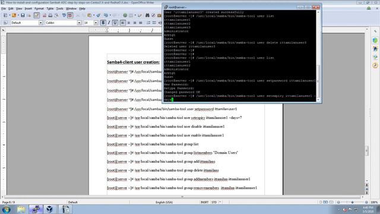Open the Styles and Formatting icon
This screenshot has width=380, height=214.
click(x=5, y=23)
